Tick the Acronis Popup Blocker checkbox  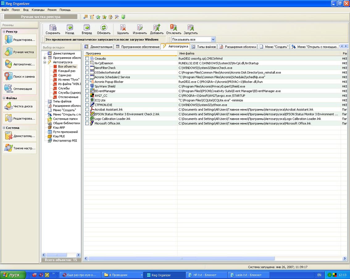pyautogui.click(x=87, y=82)
